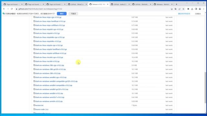Bookmark this page with the star icon

click(x=183, y=9)
